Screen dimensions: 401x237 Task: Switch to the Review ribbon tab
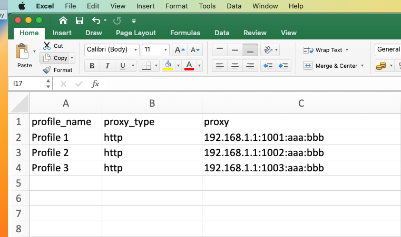coord(255,33)
